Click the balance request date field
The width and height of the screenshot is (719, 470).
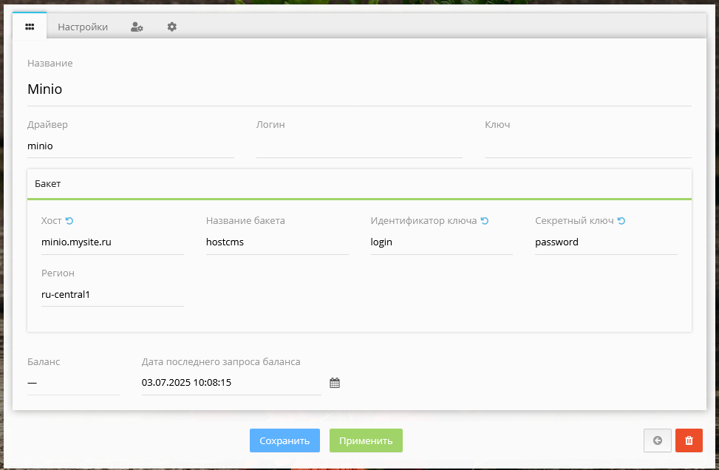231,383
